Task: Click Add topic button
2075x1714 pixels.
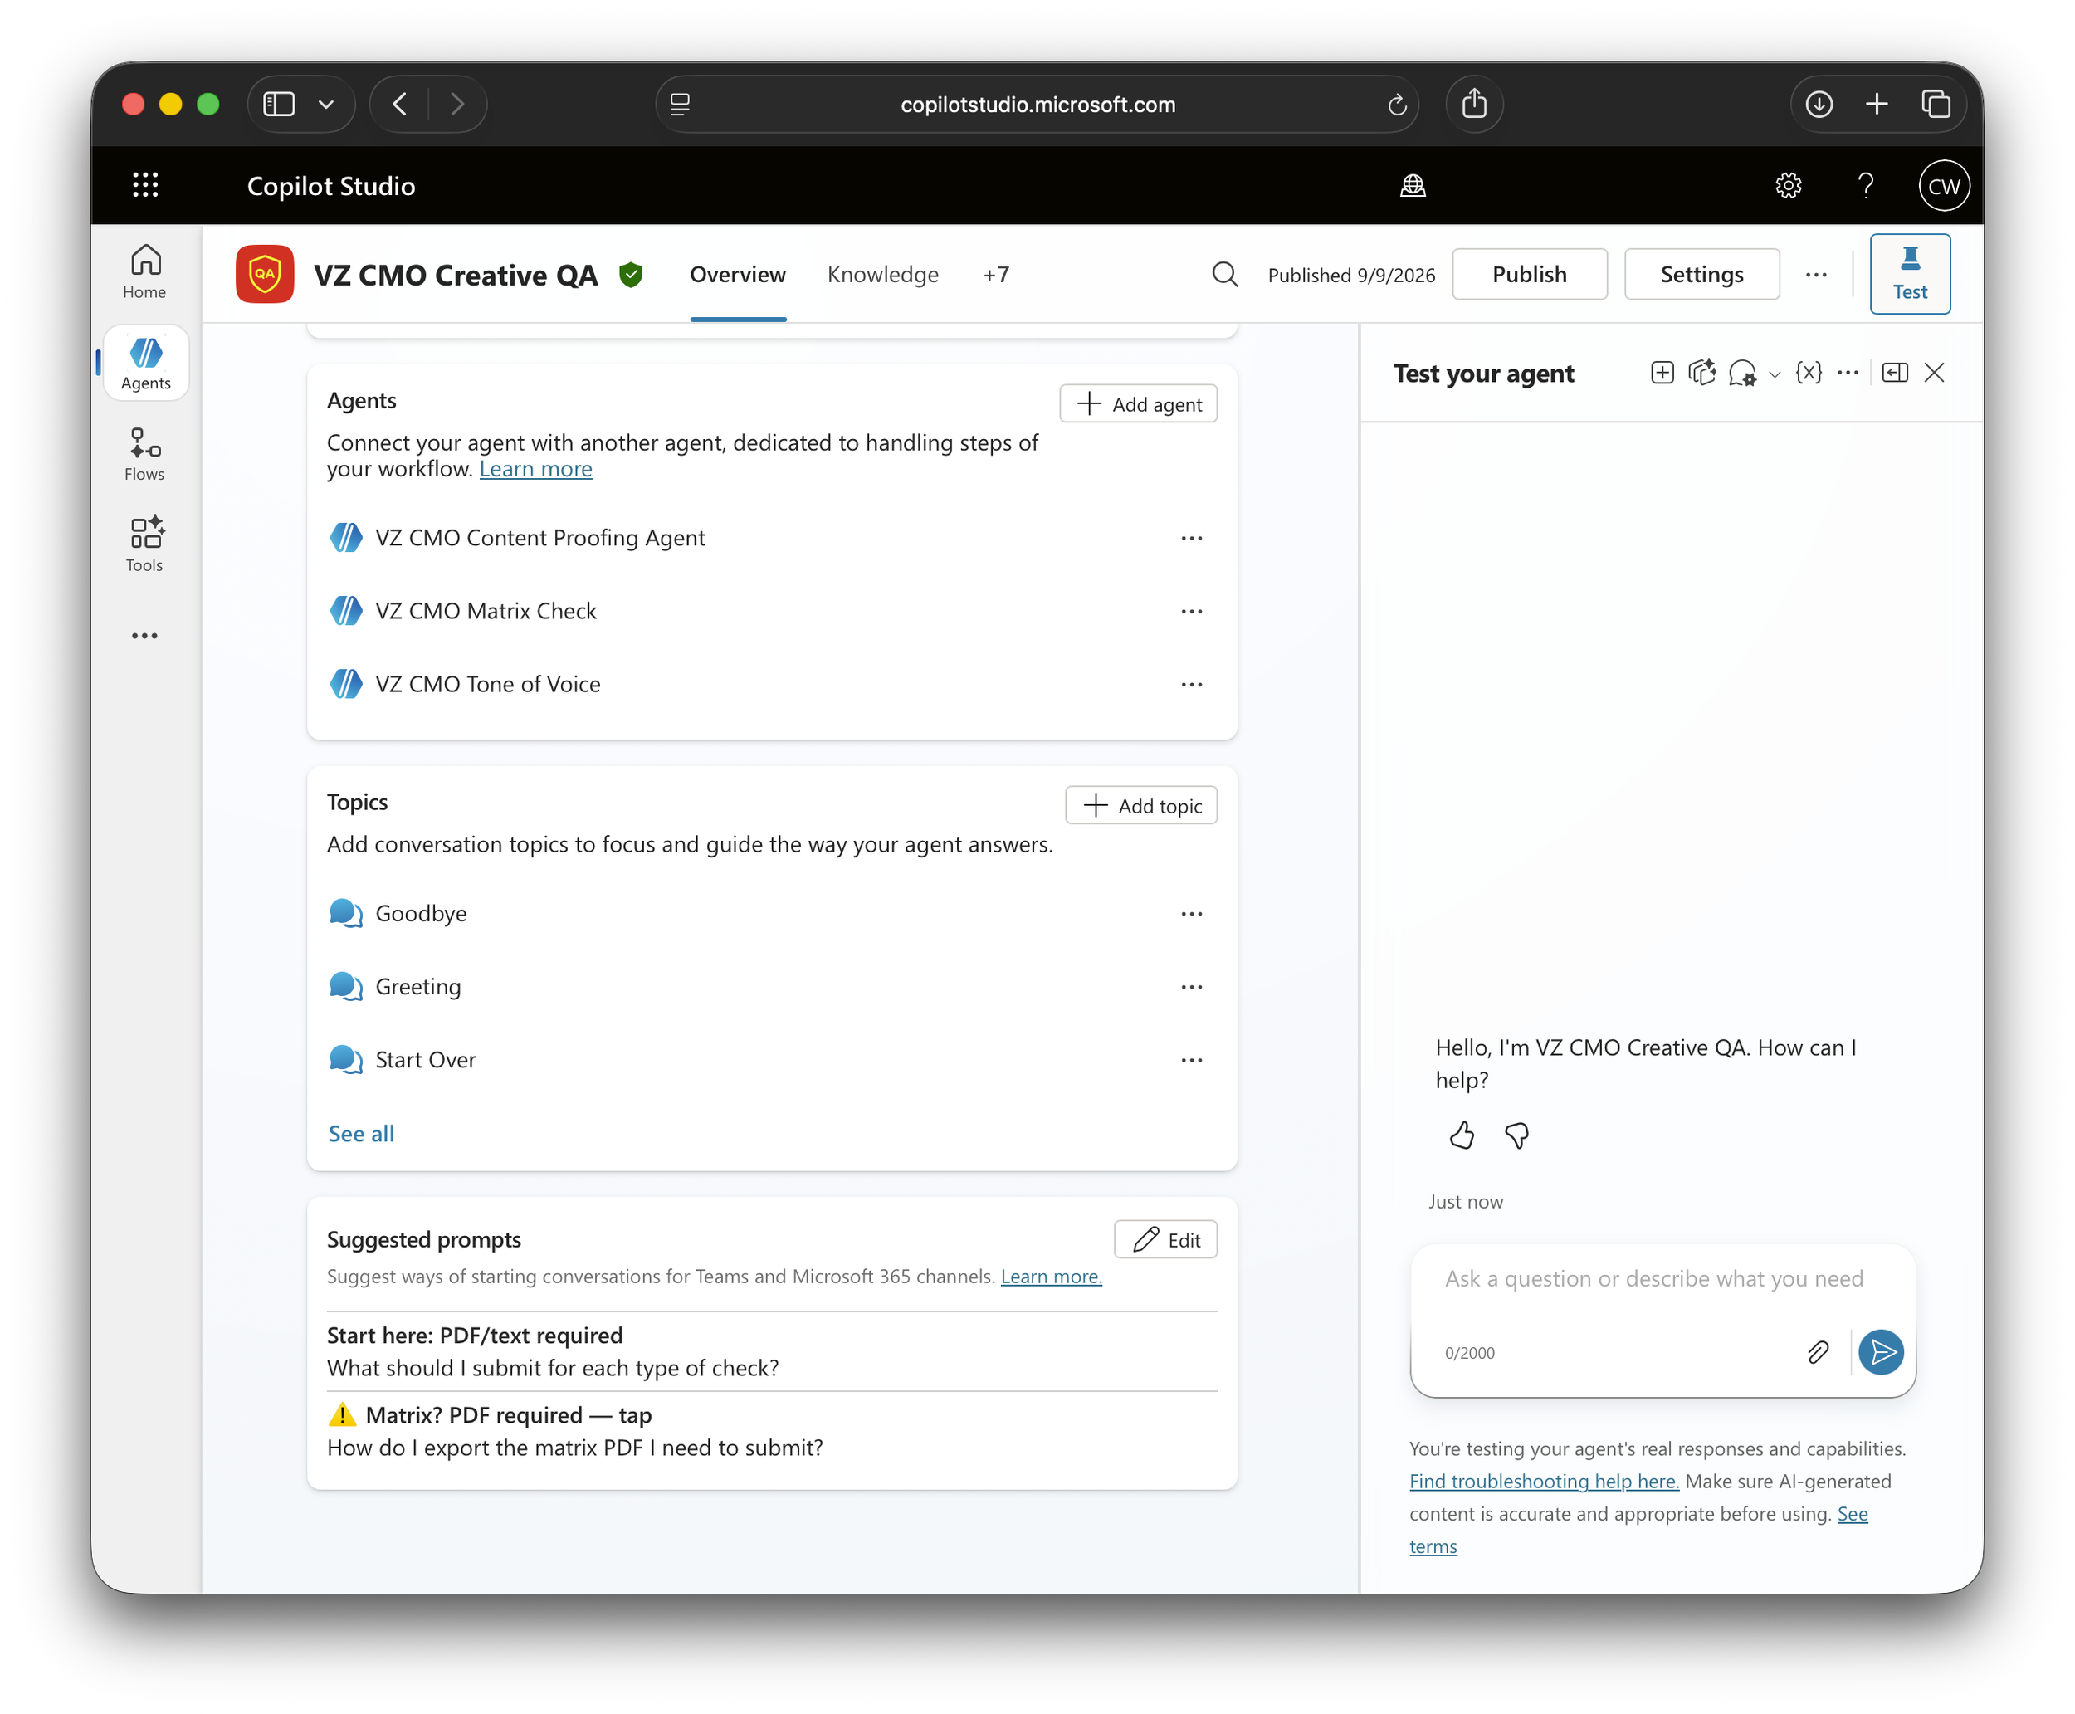Action: [1141, 806]
